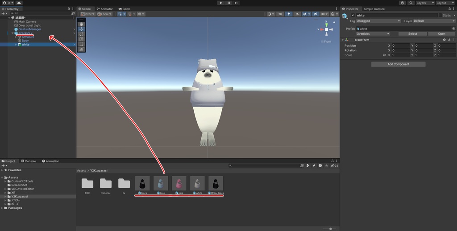This screenshot has width=457, height=231.
Task: Click the green Y axis cone of the gizmo
Action: pos(326,25)
